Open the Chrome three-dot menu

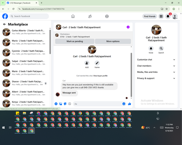point(179,9)
